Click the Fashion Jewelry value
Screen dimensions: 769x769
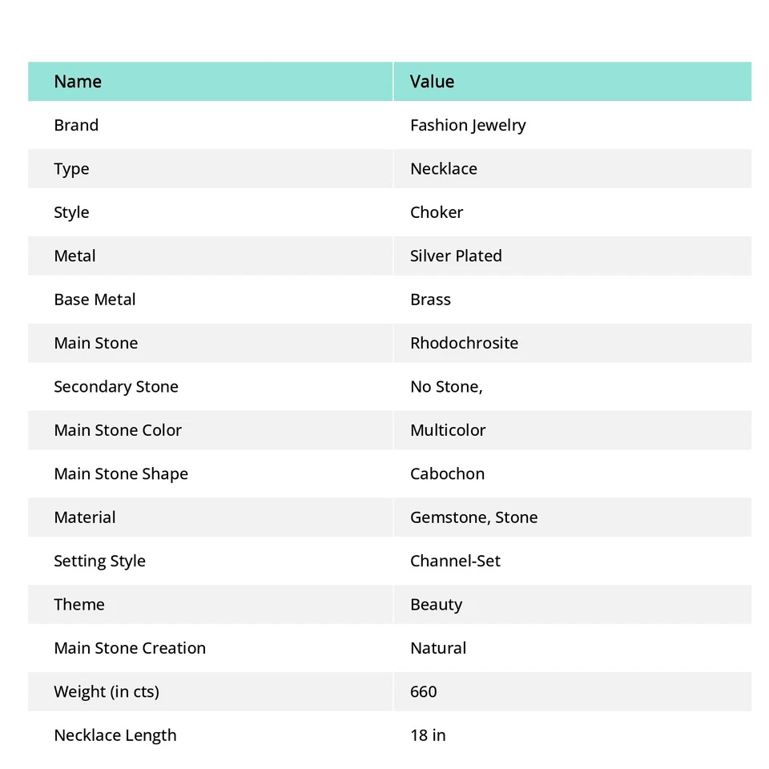pyautogui.click(x=468, y=125)
